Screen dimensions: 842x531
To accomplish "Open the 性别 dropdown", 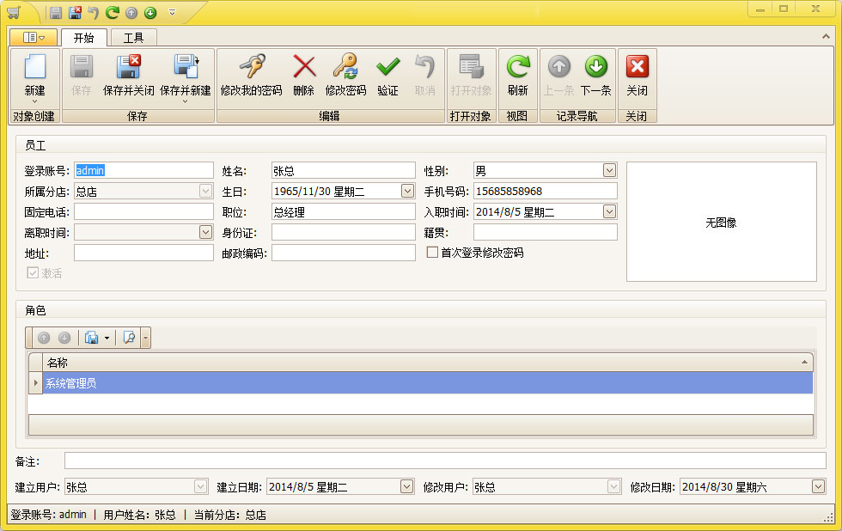I will (609, 171).
